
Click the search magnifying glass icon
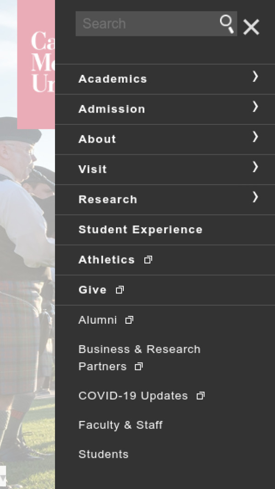pos(227,24)
